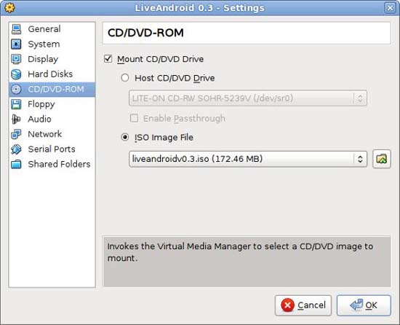This screenshot has width=400, height=325.
Task: Click the ISO Image File label
Action: 164,138
